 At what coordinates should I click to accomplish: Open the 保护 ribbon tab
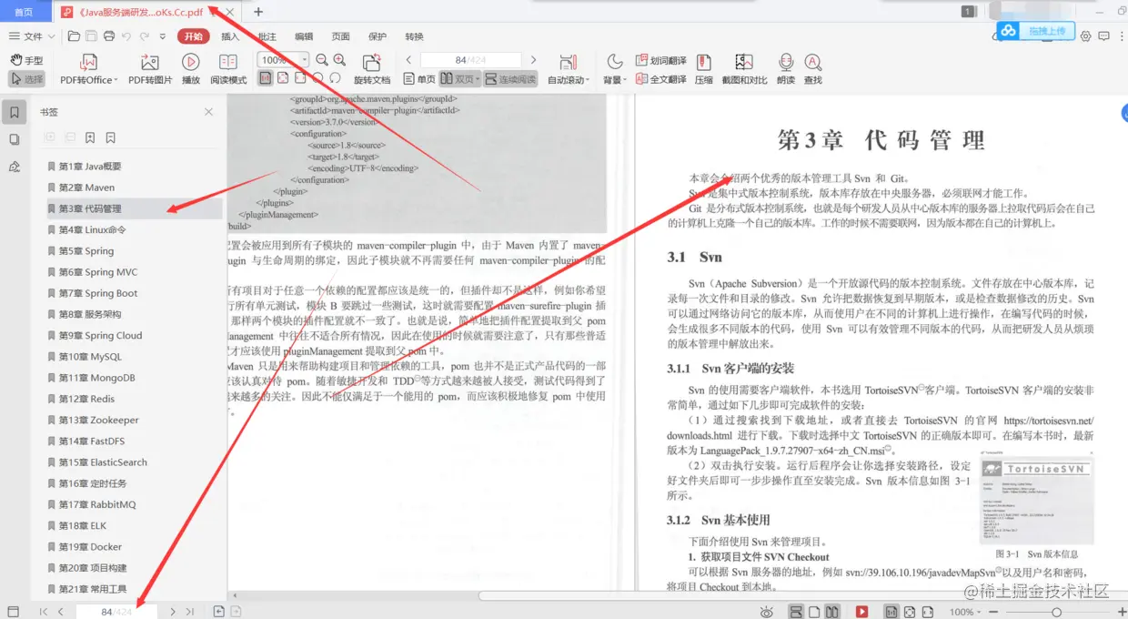coord(378,36)
